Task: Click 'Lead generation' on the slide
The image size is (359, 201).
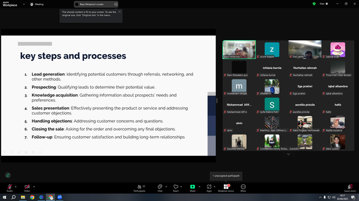Action: tap(48, 74)
